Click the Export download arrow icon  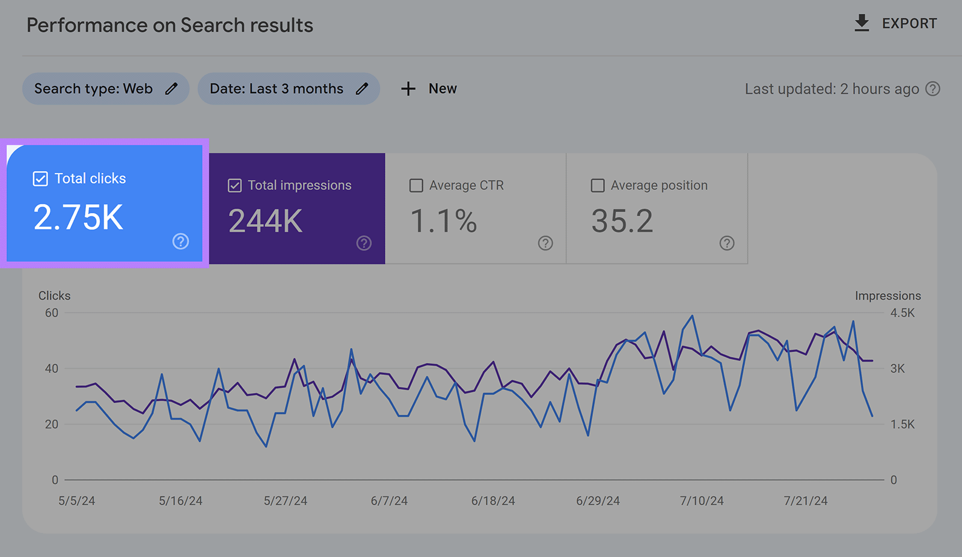click(862, 23)
